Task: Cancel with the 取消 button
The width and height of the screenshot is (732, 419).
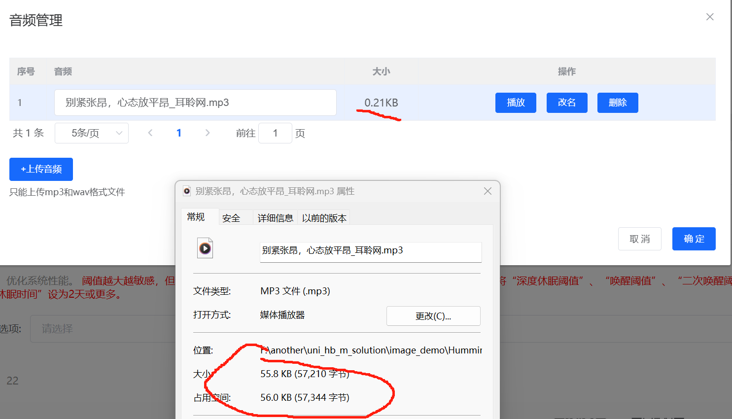Action: point(639,239)
